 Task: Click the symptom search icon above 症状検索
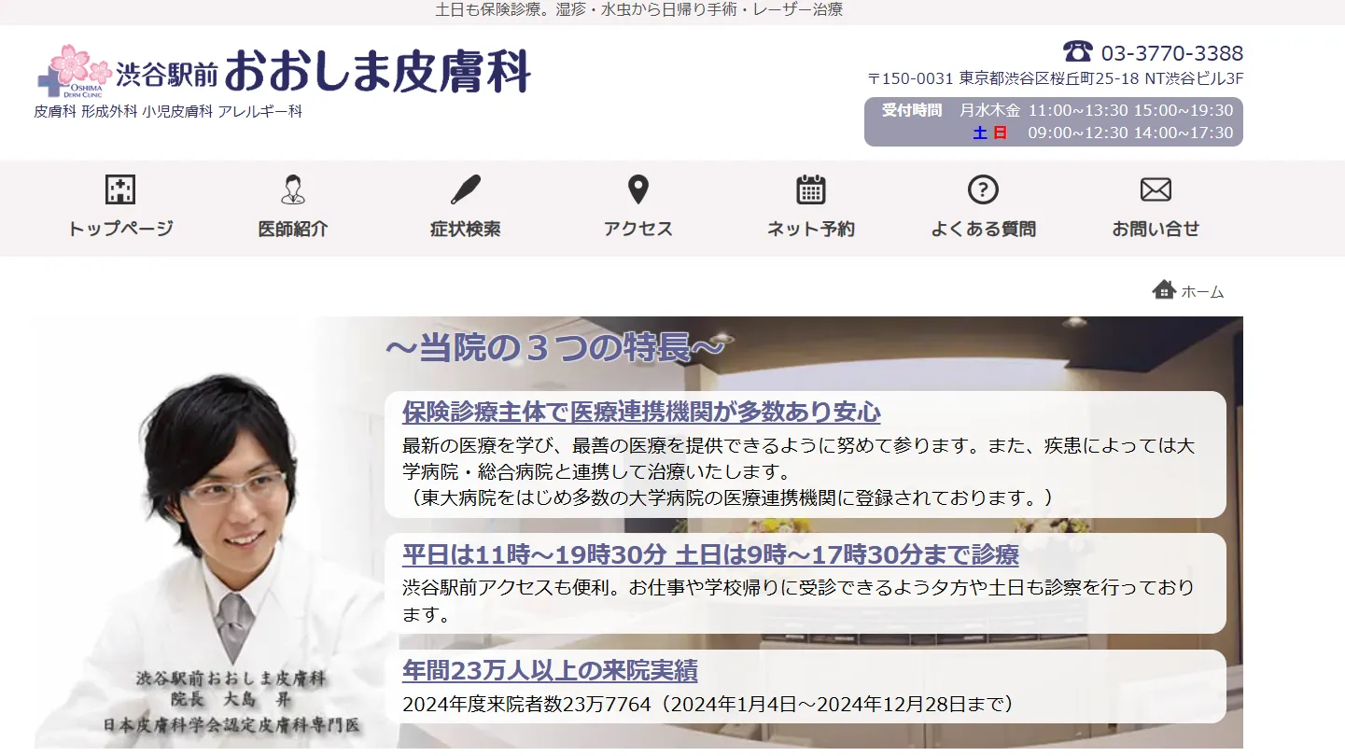click(x=465, y=189)
